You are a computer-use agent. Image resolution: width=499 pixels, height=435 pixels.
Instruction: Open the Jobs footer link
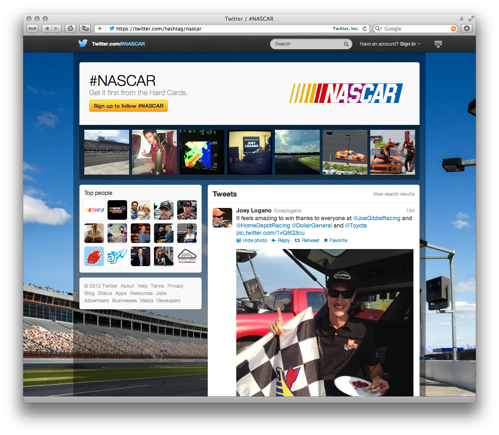pyautogui.click(x=161, y=293)
